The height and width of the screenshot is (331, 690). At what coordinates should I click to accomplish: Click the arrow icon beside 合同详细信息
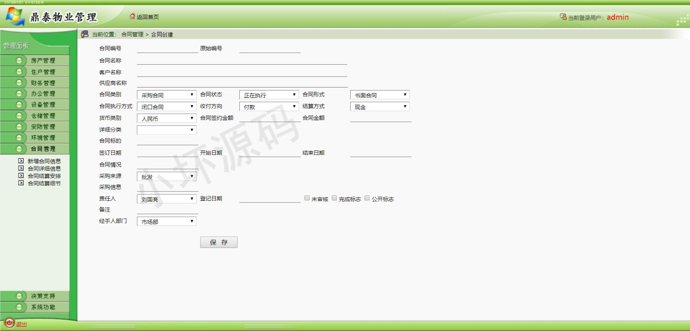coord(21,168)
